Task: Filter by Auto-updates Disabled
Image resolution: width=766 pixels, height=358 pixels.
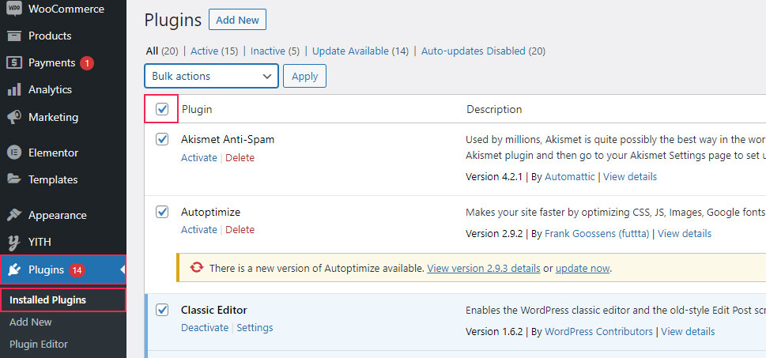Action: 473,51
